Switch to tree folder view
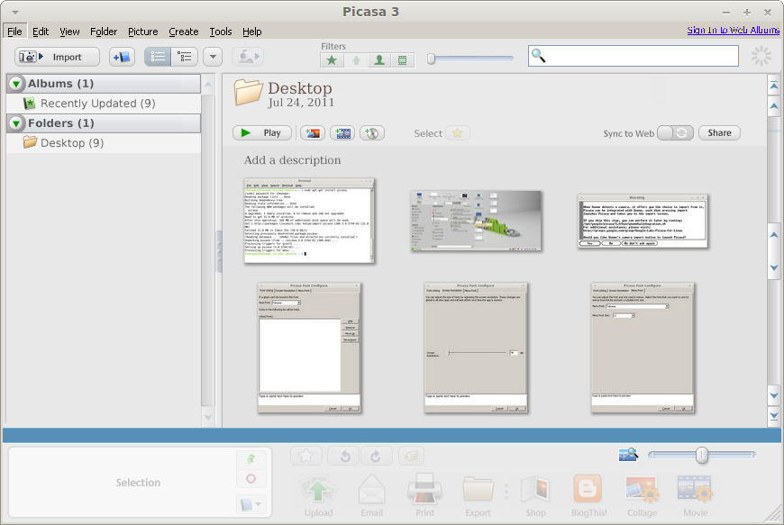The height and width of the screenshot is (525, 784). click(x=185, y=57)
